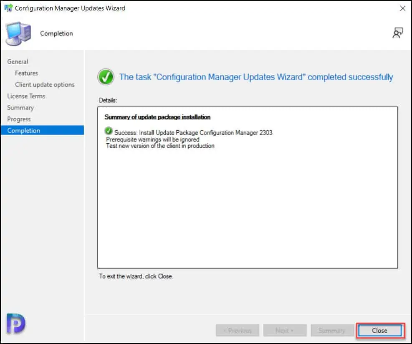Image resolution: width=412 pixels, height=344 pixels.
Task: Click the 'Details:' label
Action: tap(108, 100)
